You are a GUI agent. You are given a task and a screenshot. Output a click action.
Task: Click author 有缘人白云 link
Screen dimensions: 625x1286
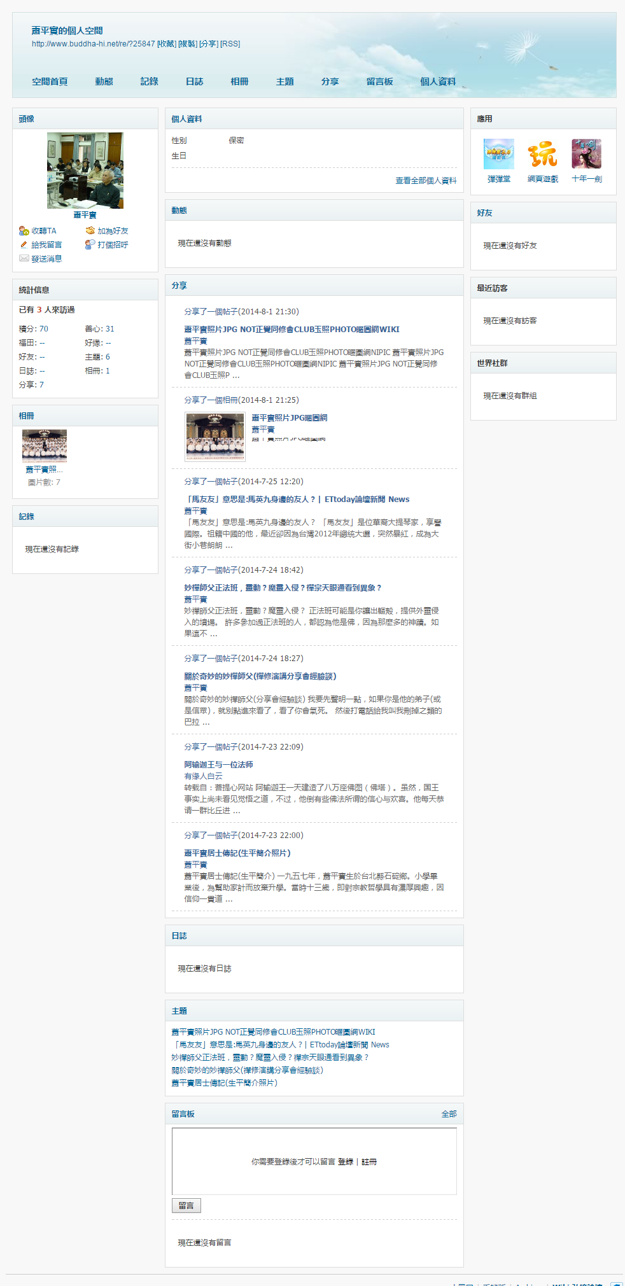(x=203, y=776)
